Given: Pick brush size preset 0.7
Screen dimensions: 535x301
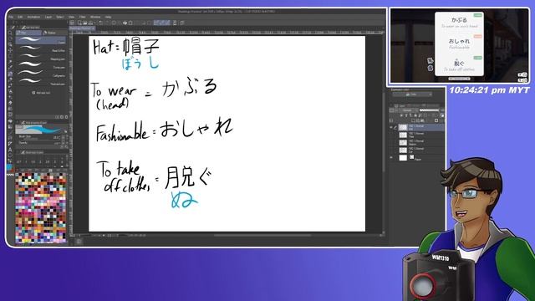Looking at the screenshot, I should (x=19, y=162).
